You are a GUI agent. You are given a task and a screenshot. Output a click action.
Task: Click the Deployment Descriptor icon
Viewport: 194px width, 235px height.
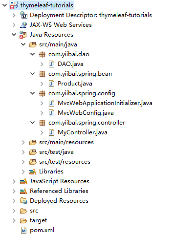[23, 15]
